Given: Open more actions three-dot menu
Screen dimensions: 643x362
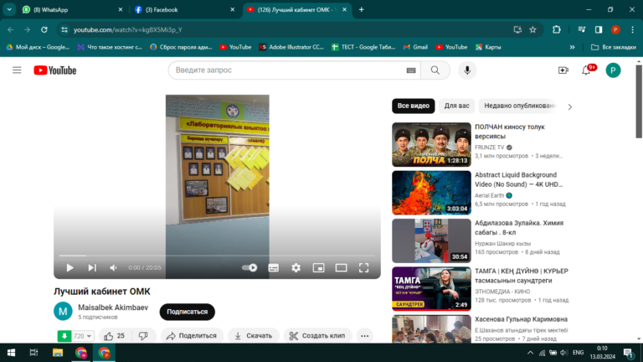Looking at the screenshot, I should click(x=364, y=336).
